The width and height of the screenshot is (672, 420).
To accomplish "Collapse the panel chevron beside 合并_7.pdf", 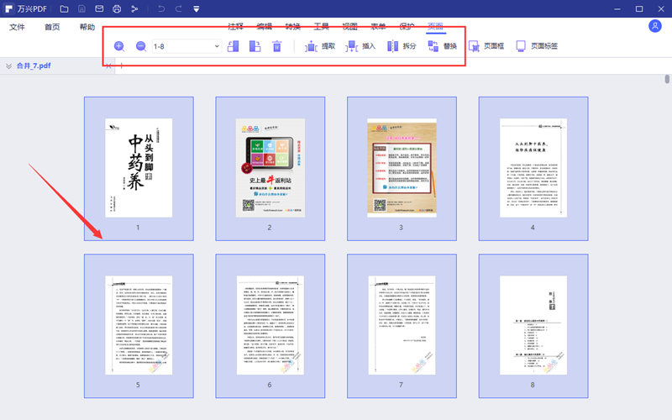I will coord(8,66).
